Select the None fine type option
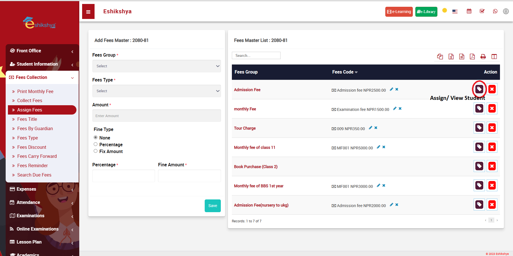This screenshot has height=256, width=513. coord(96,137)
